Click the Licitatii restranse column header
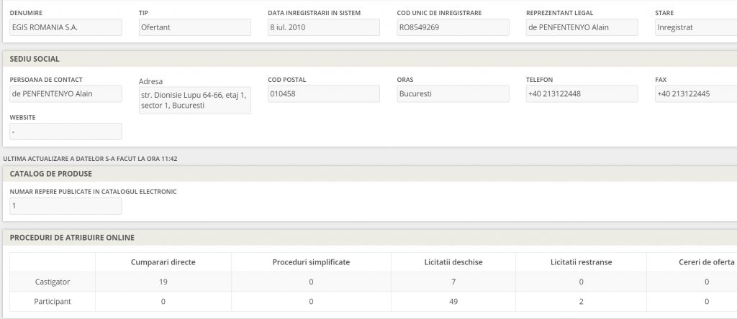737x319 pixels. click(x=581, y=262)
